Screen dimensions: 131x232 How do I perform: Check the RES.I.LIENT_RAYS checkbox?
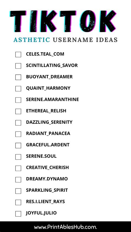18,203
